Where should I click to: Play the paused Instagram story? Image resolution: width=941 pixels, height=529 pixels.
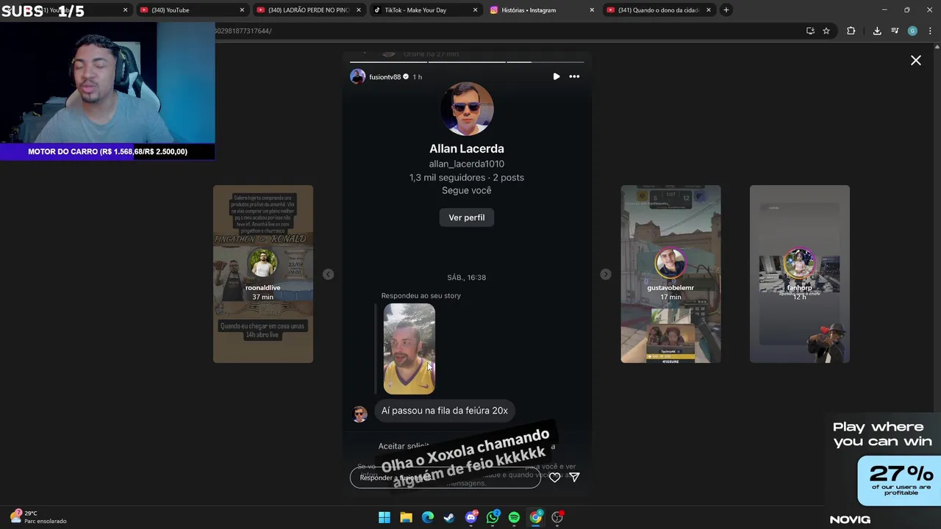[557, 76]
